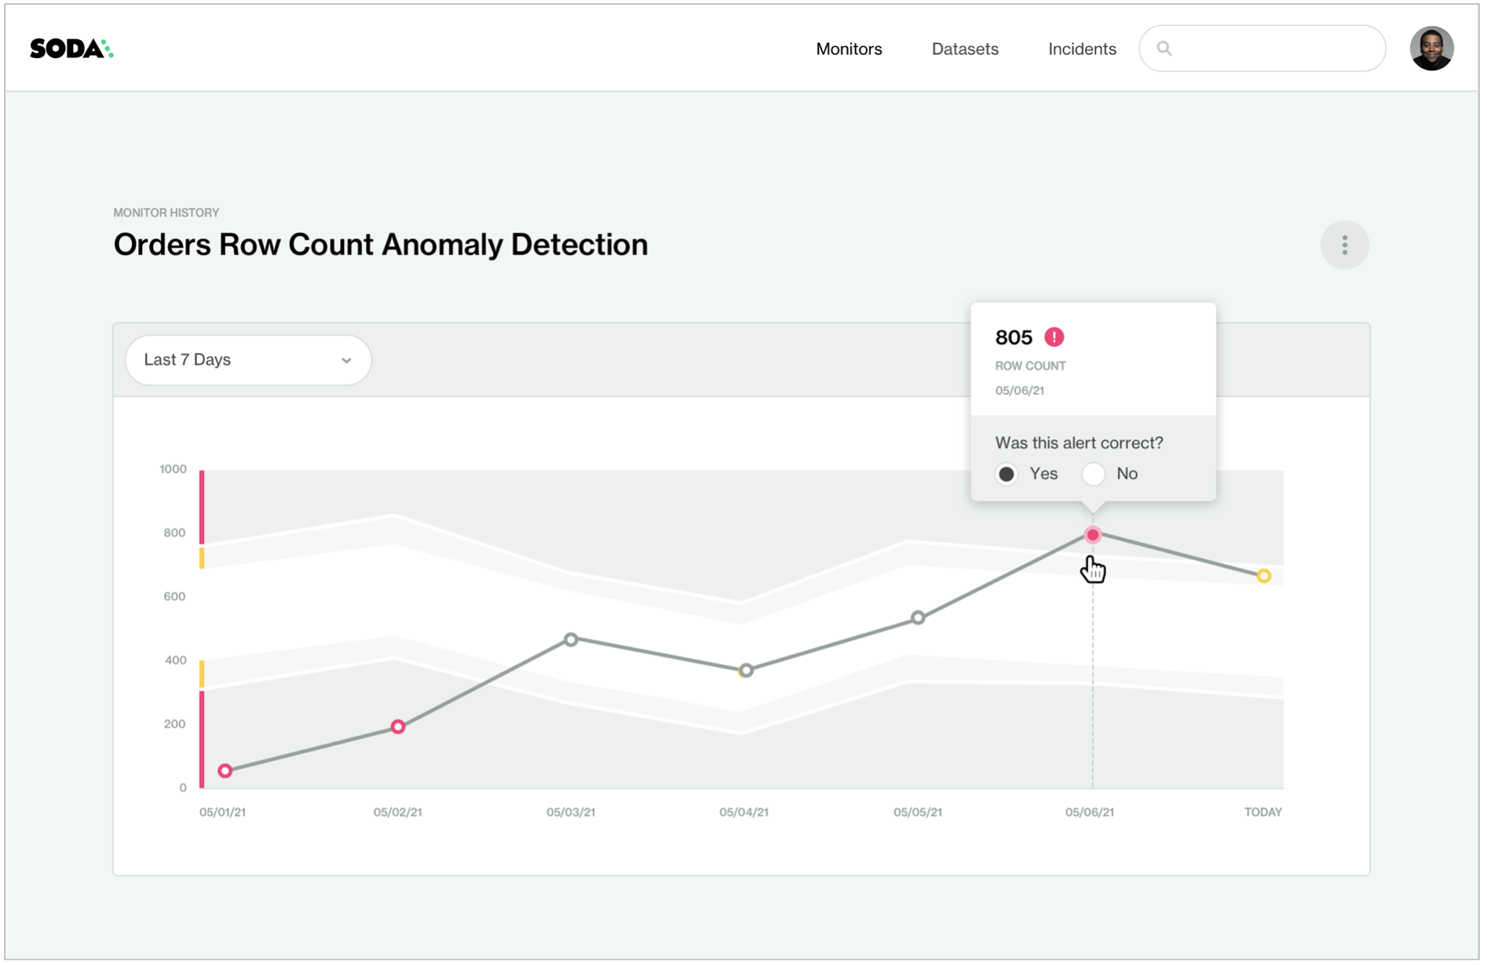The image size is (1487, 965).
Task: Select the 05/02/21 red data point
Action: pos(398,727)
